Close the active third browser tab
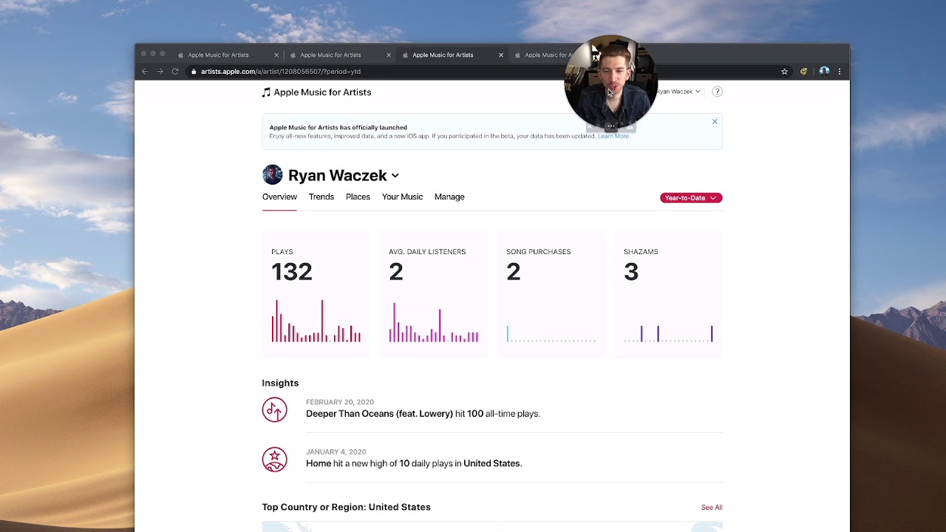The width and height of the screenshot is (946, 532). tap(501, 55)
